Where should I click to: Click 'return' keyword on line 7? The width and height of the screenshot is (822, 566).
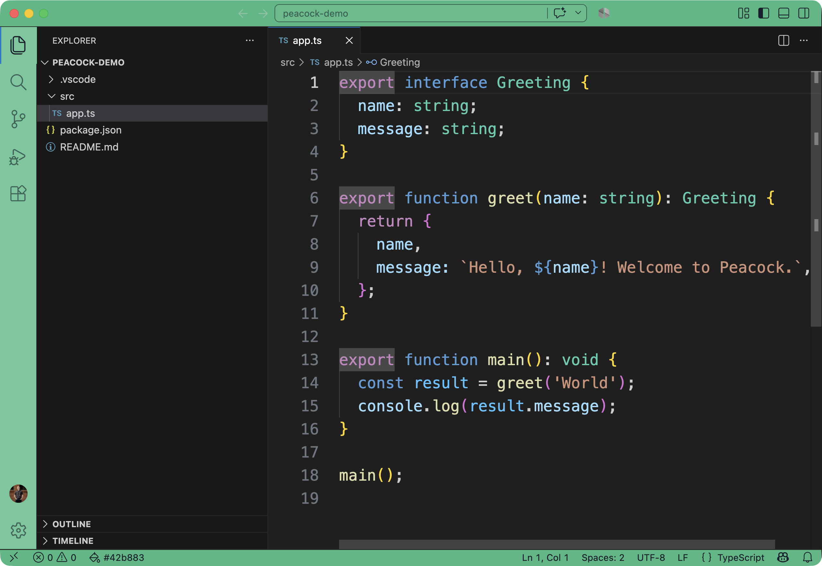pyautogui.click(x=385, y=221)
